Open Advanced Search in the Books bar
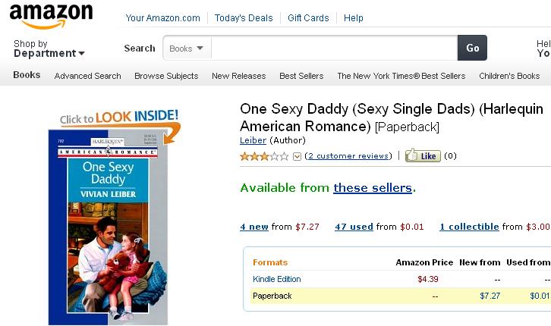Image resolution: width=551 pixels, height=326 pixels. 87,76
